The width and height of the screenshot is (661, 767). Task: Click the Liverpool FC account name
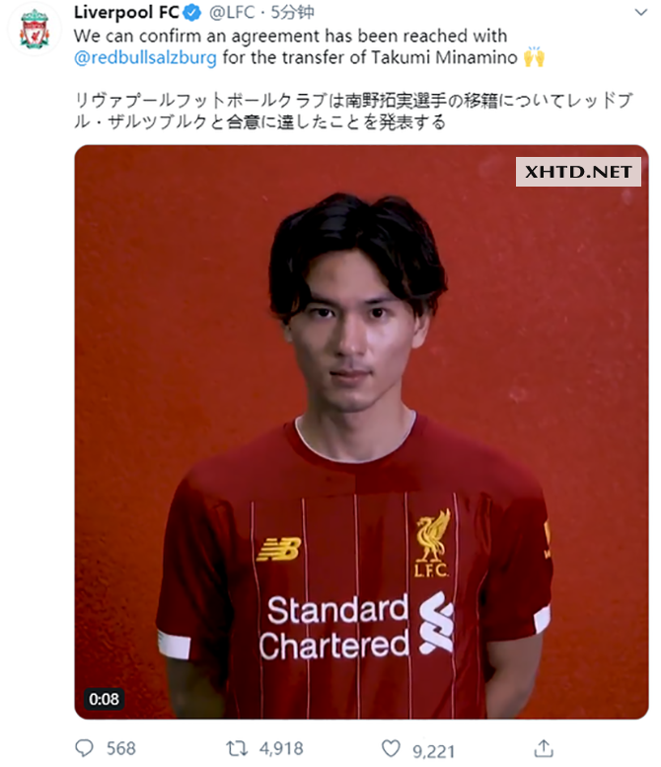(126, 12)
